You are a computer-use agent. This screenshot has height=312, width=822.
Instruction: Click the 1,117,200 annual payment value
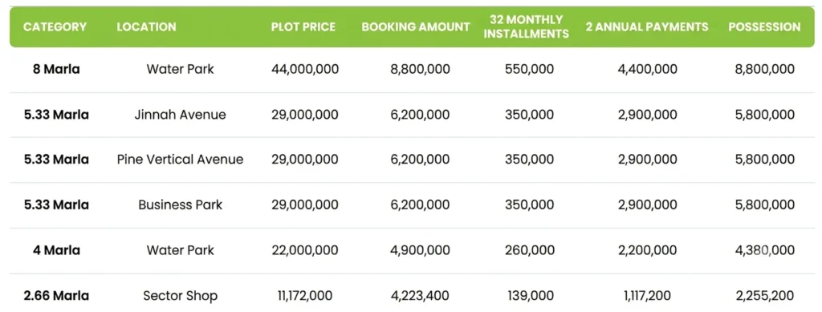pos(648,296)
